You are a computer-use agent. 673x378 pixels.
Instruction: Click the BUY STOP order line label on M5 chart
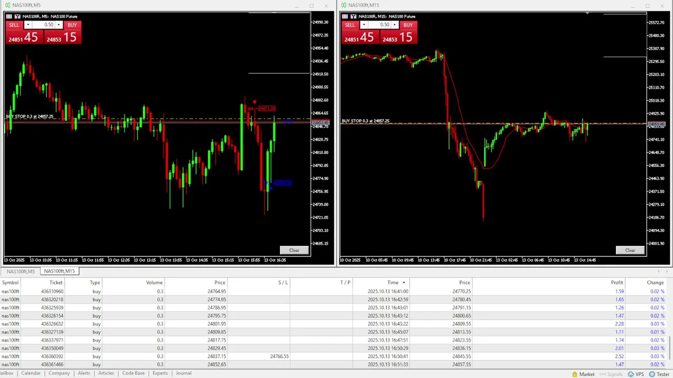[x=29, y=117]
